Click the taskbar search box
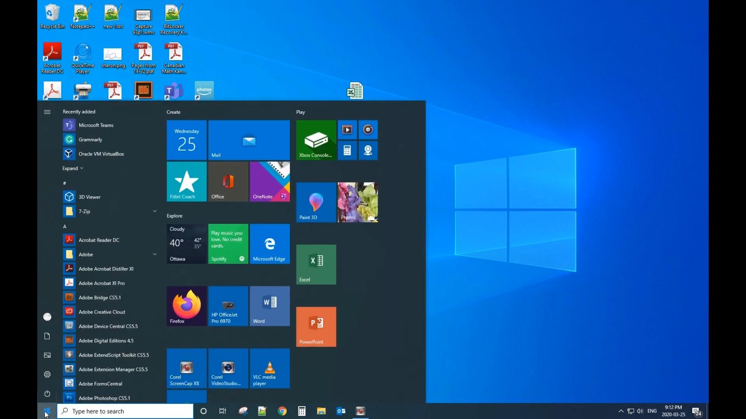Screen dimensions: 746x419 click(x=125, y=411)
